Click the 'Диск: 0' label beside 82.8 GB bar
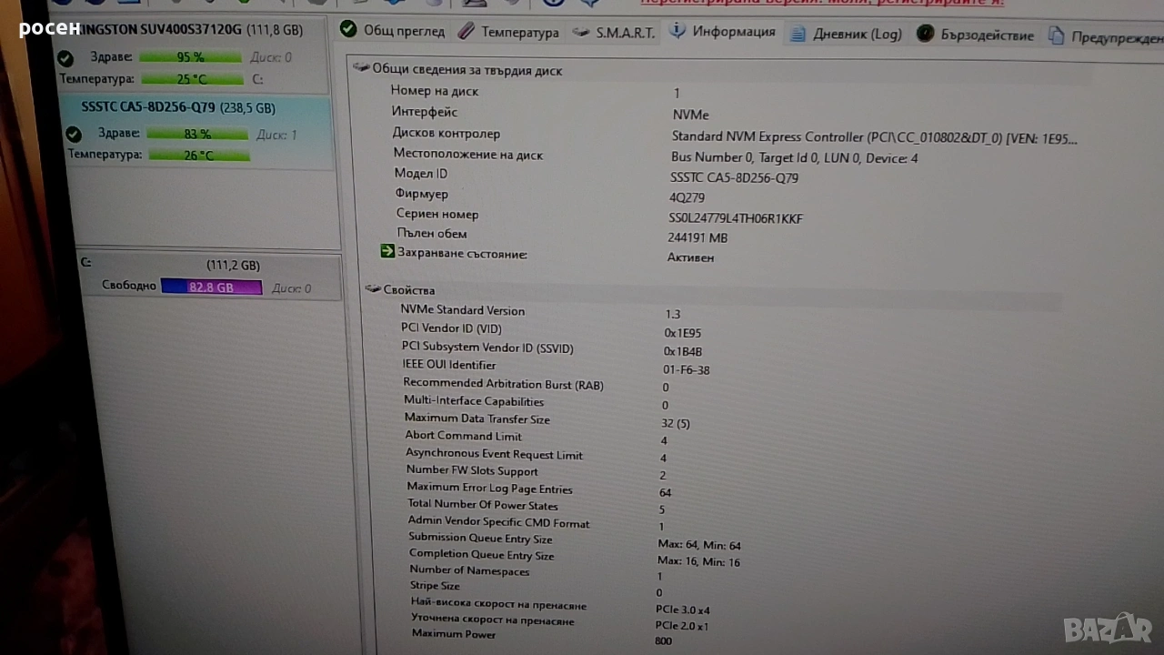This screenshot has height=655, width=1164. click(x=291, y=288)
